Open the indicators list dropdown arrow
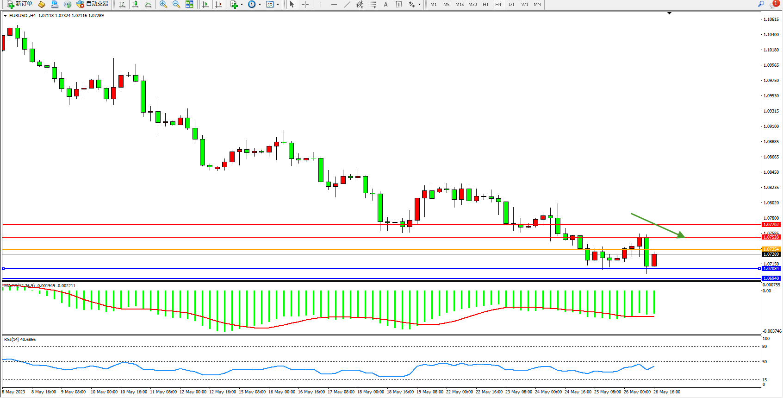The width and height of the screenshot is (783, 398). (242, 4)
